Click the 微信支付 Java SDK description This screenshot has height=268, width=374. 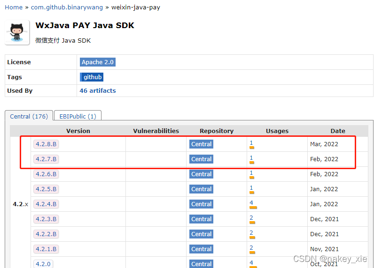[63, 40]
